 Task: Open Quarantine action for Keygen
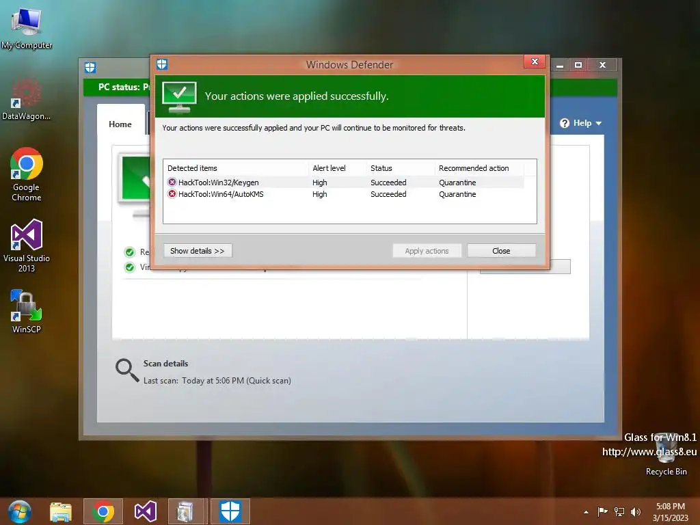(457, 182)
